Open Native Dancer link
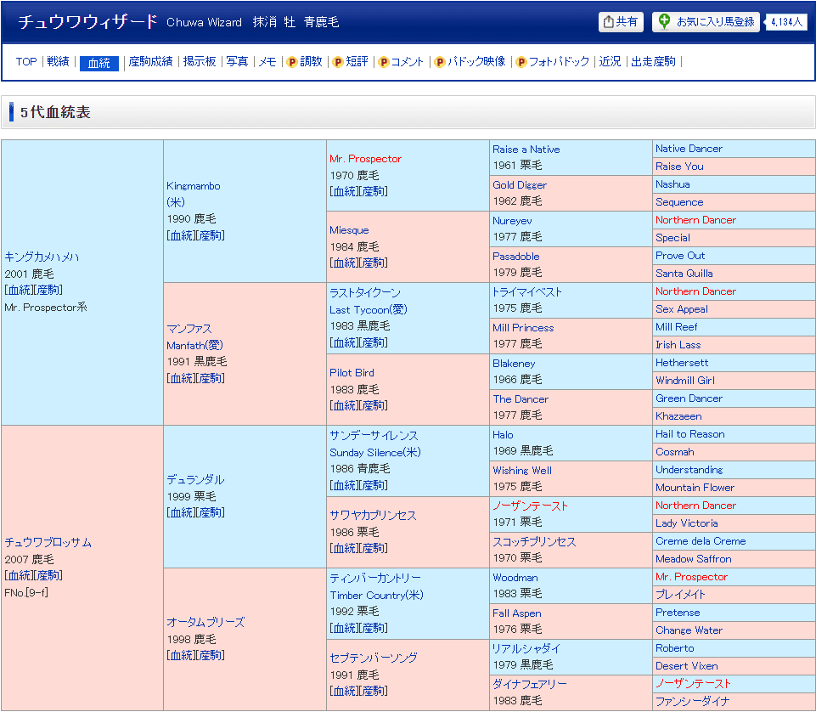 [689, 149]
